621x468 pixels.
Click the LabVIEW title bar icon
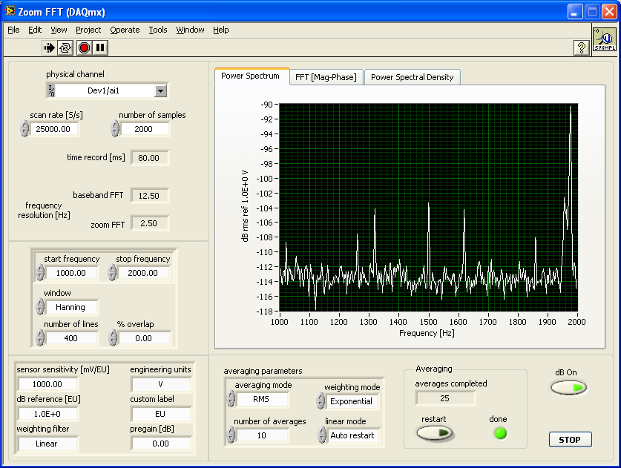[10, 11]
